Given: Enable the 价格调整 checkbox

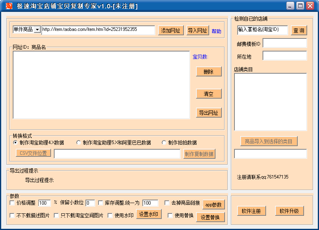Looking at the screenshot, I should coord(12,203).
